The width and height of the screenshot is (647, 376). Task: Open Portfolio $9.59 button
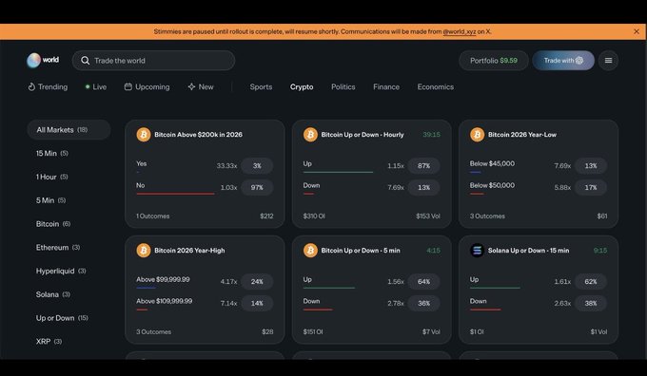pyautogui.click(x=494, y=61)
